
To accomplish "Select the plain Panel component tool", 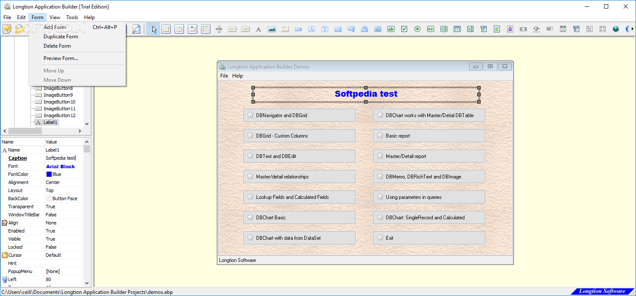I will pos(166,29).
